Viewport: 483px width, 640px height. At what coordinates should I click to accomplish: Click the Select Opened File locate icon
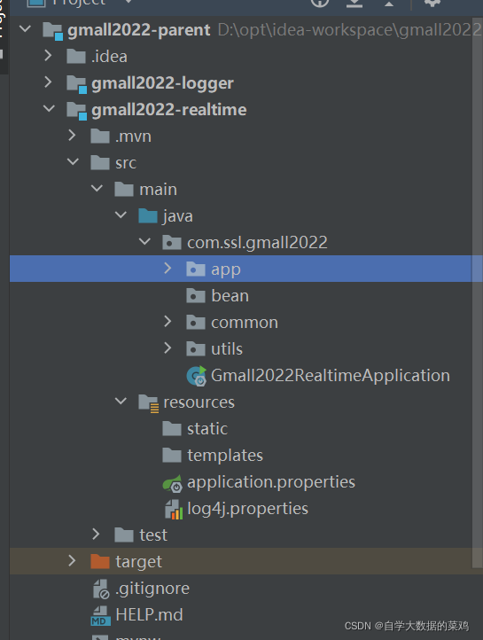[x=320, y=4]
